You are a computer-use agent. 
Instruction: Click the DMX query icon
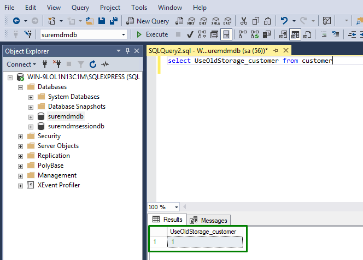[x=203, y=21]
